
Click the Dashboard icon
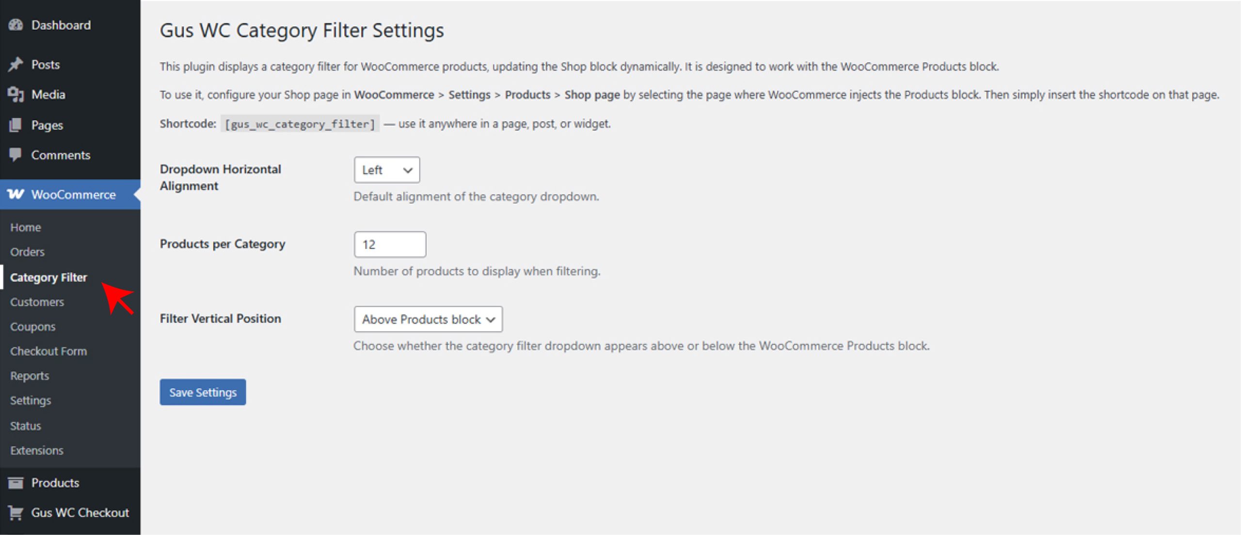[16, 25]
